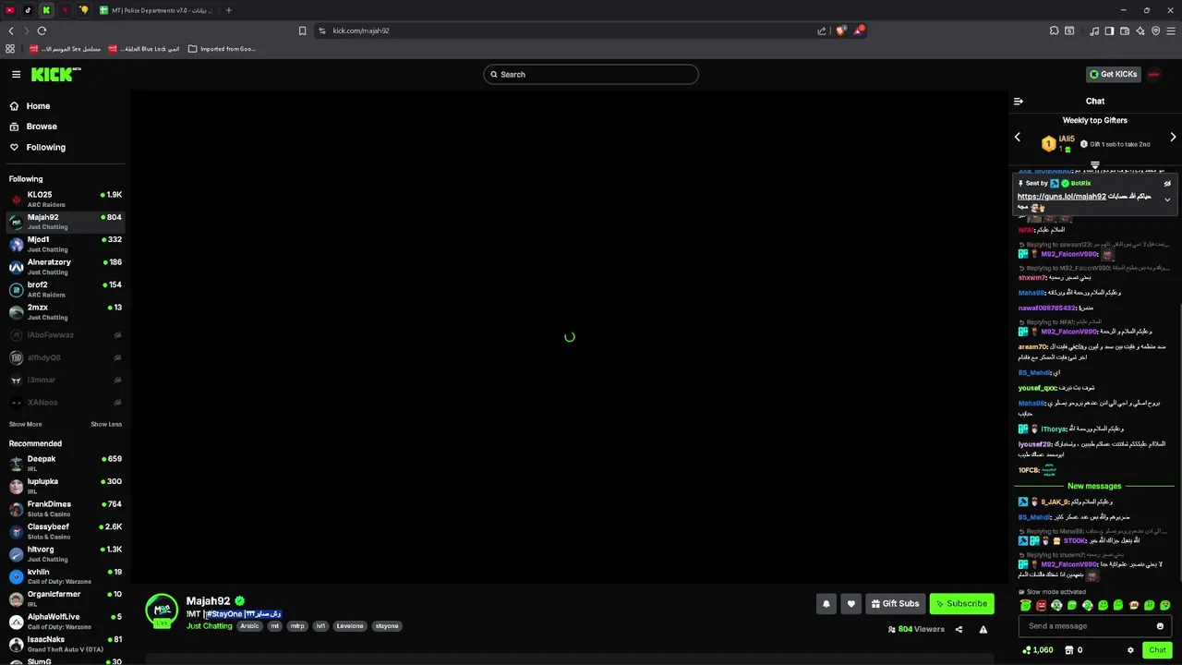
Task: Open a new browser tab
Action: coord(229,10)
